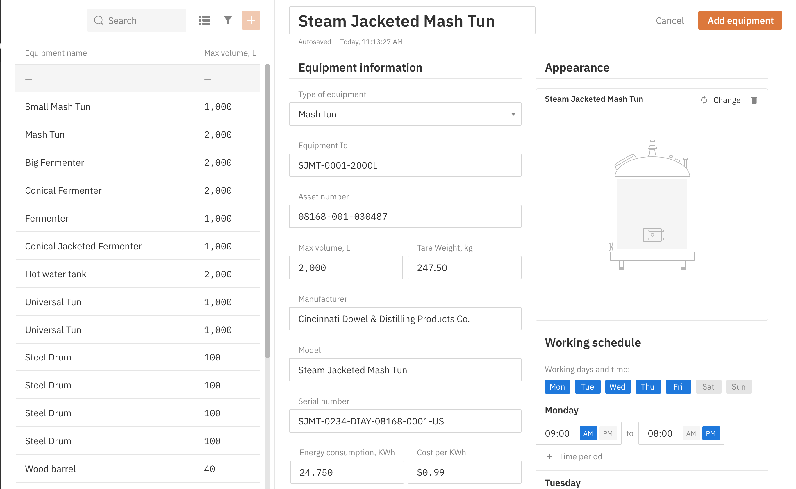
Task: Edit the Tare Weight field
Action: [465, 267]
